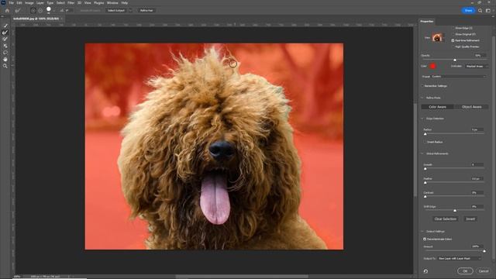The image size is (496, 279).
Task: Toggle Decontaminate Colors checkbox
Action: (425, 239)
